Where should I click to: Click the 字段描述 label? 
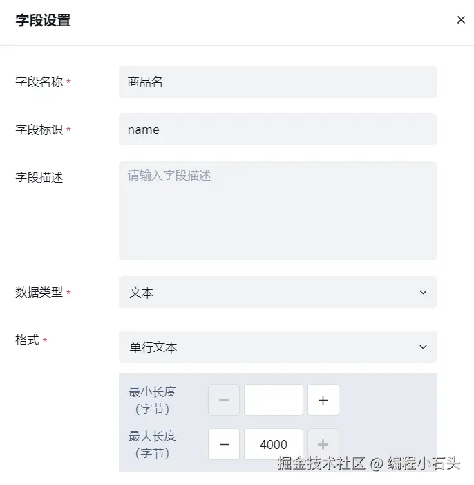(39, 178)
